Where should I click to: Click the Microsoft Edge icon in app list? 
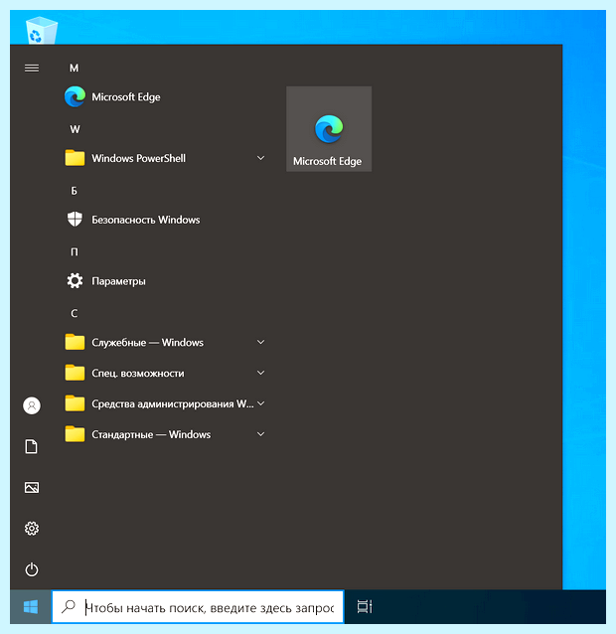click(75, 96)
